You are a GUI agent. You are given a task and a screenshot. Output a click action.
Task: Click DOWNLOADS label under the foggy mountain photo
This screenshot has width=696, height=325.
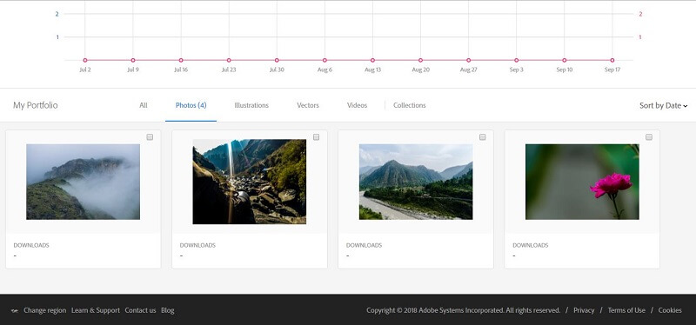coord(31,245)
